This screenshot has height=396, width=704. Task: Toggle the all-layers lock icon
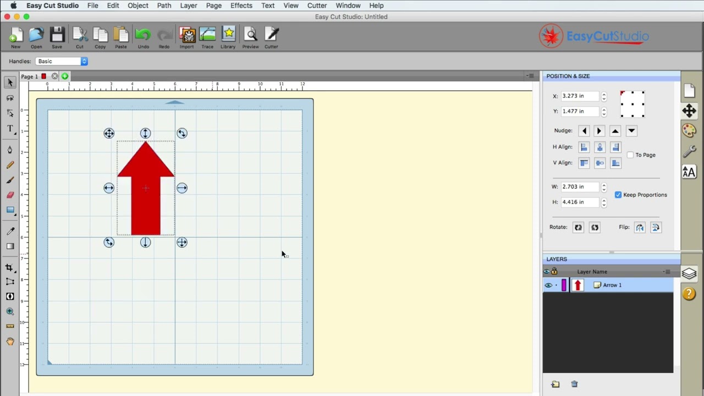point(554,271)
